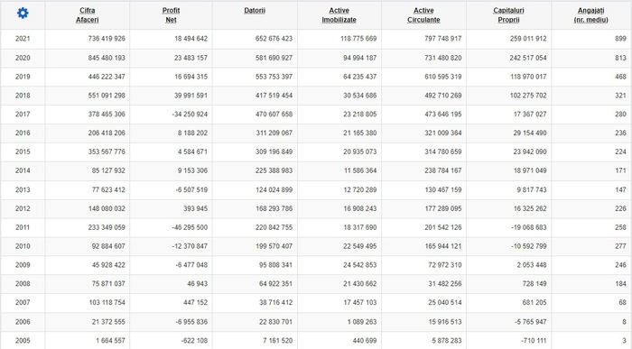Click the Active Circulante column header
The height and width of the screenshot is (349, 632).
coord(423,15)
